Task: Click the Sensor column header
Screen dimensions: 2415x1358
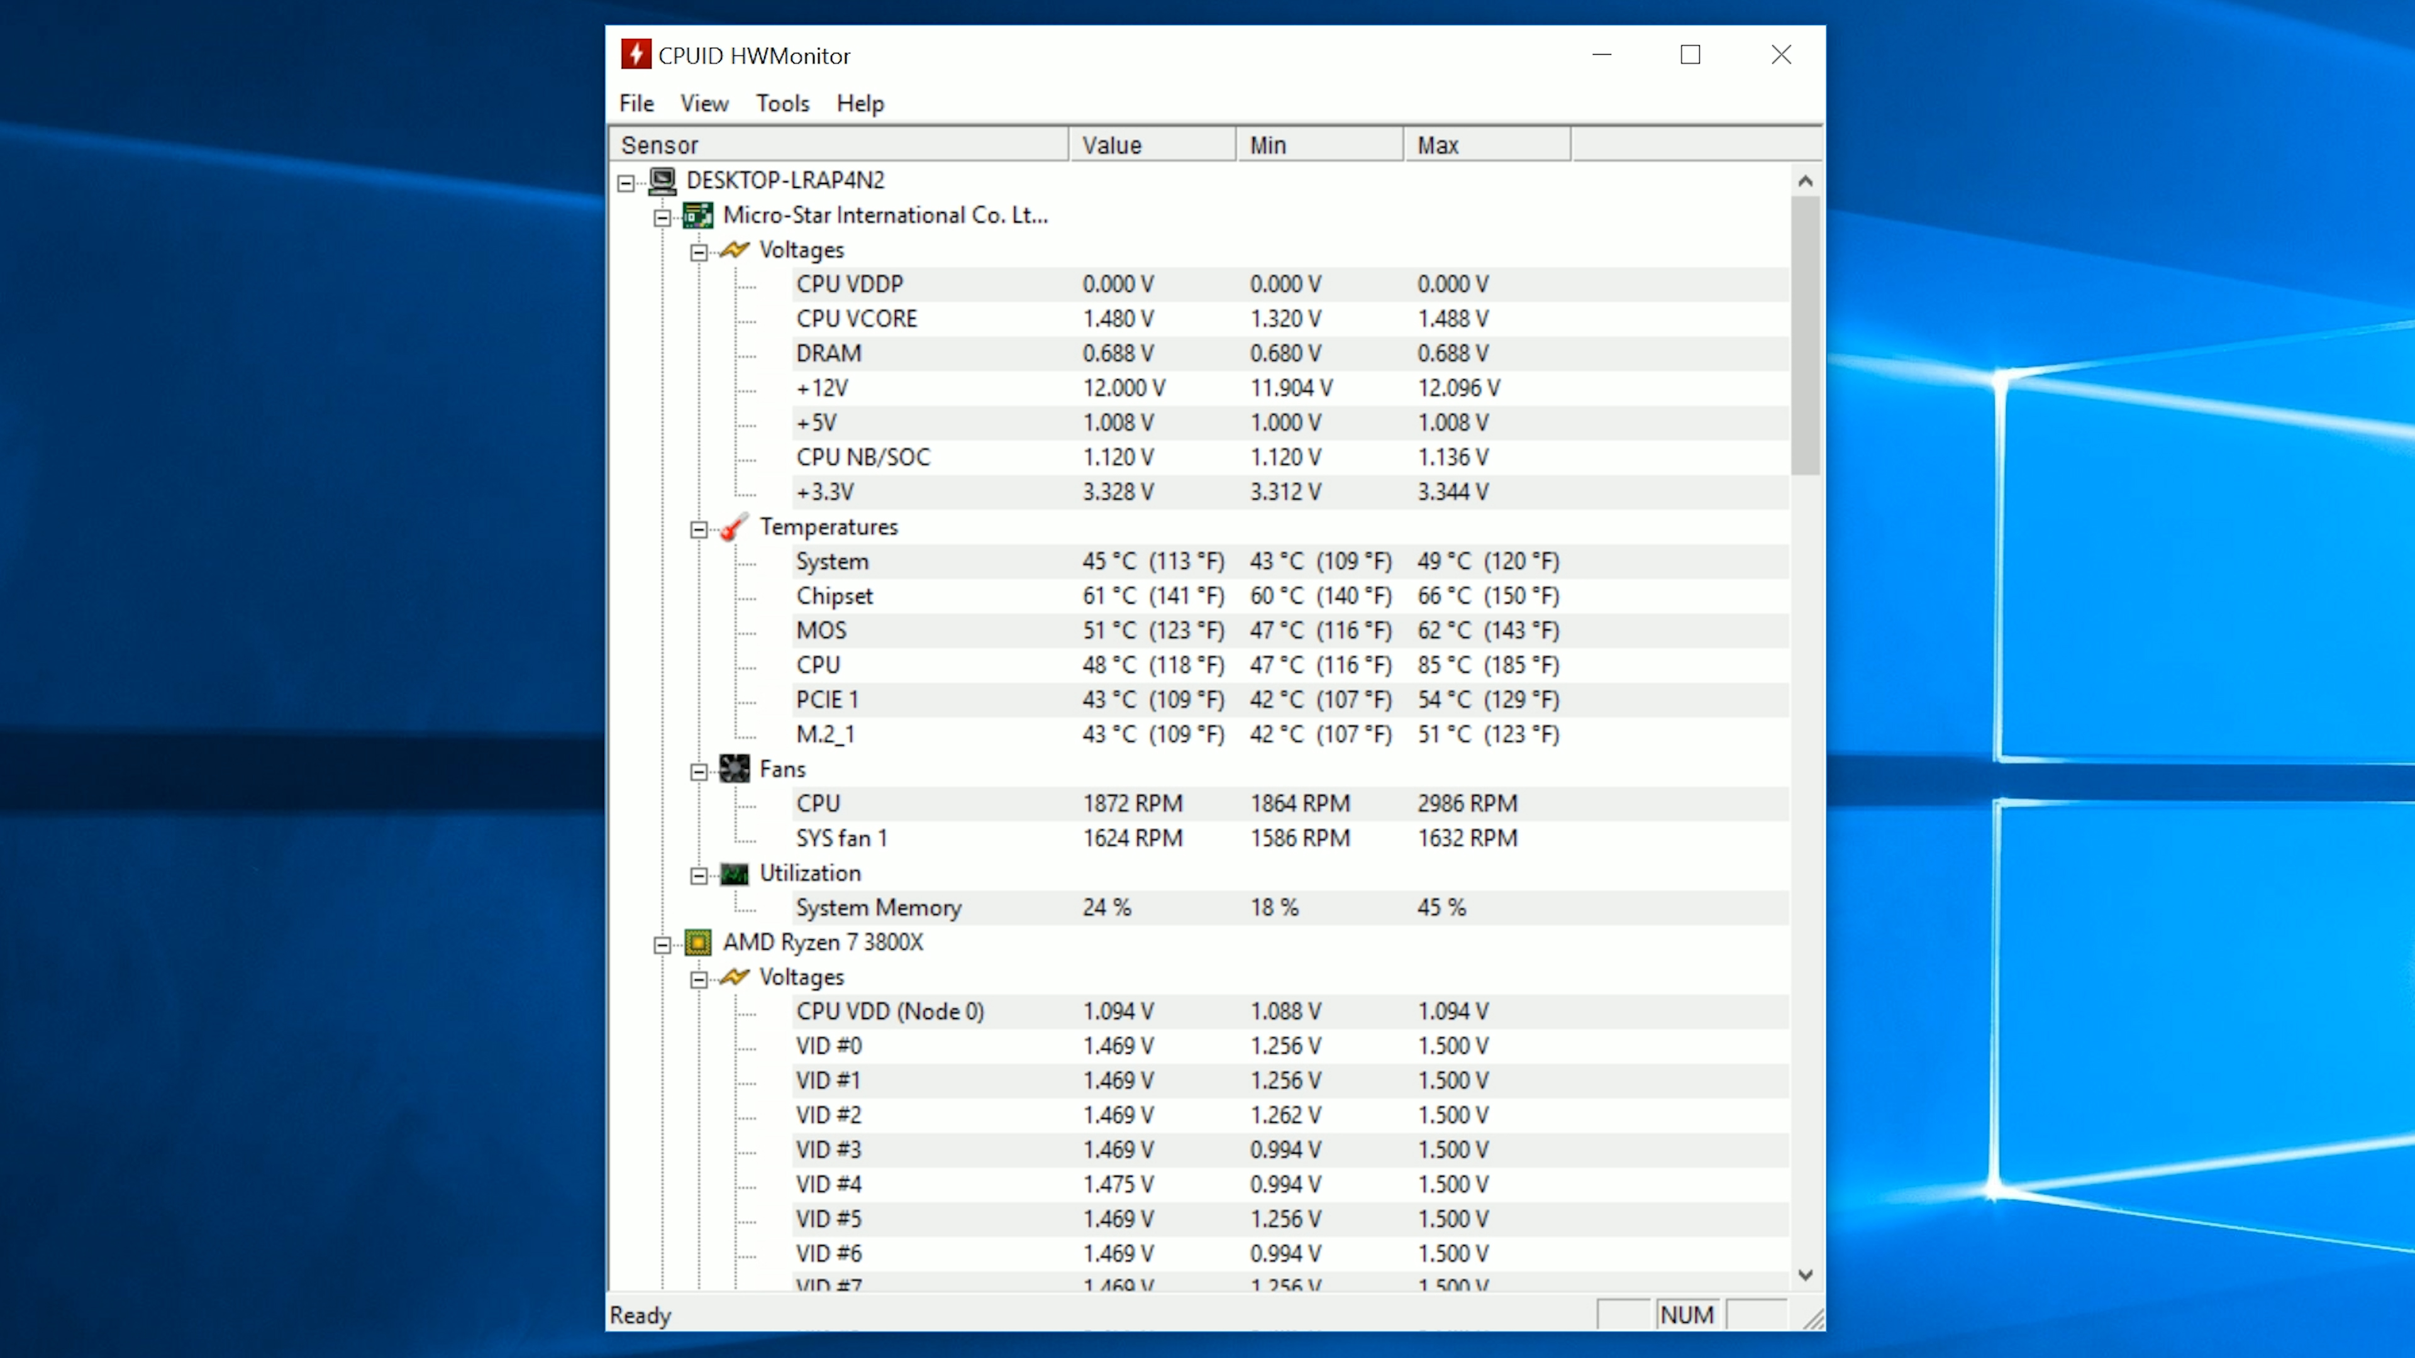Action: click(839, 145)
